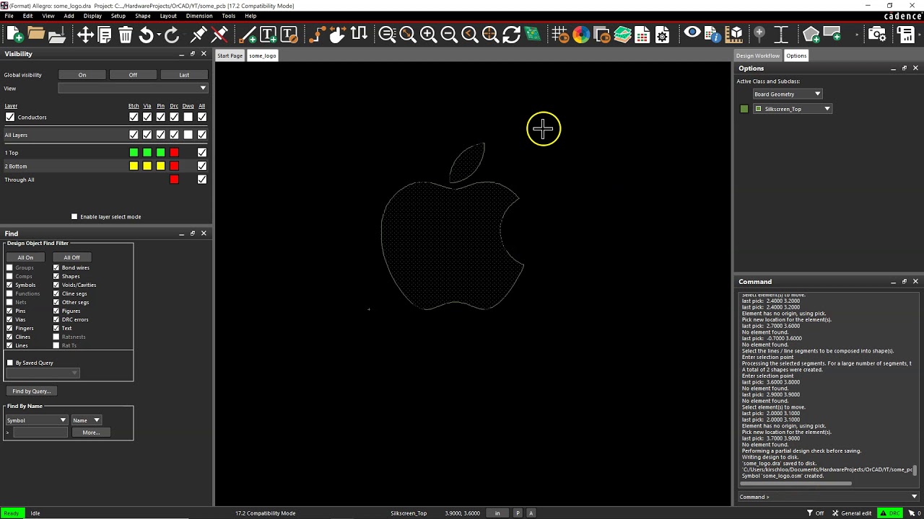Create a new file with the New icon

point(14,34)
